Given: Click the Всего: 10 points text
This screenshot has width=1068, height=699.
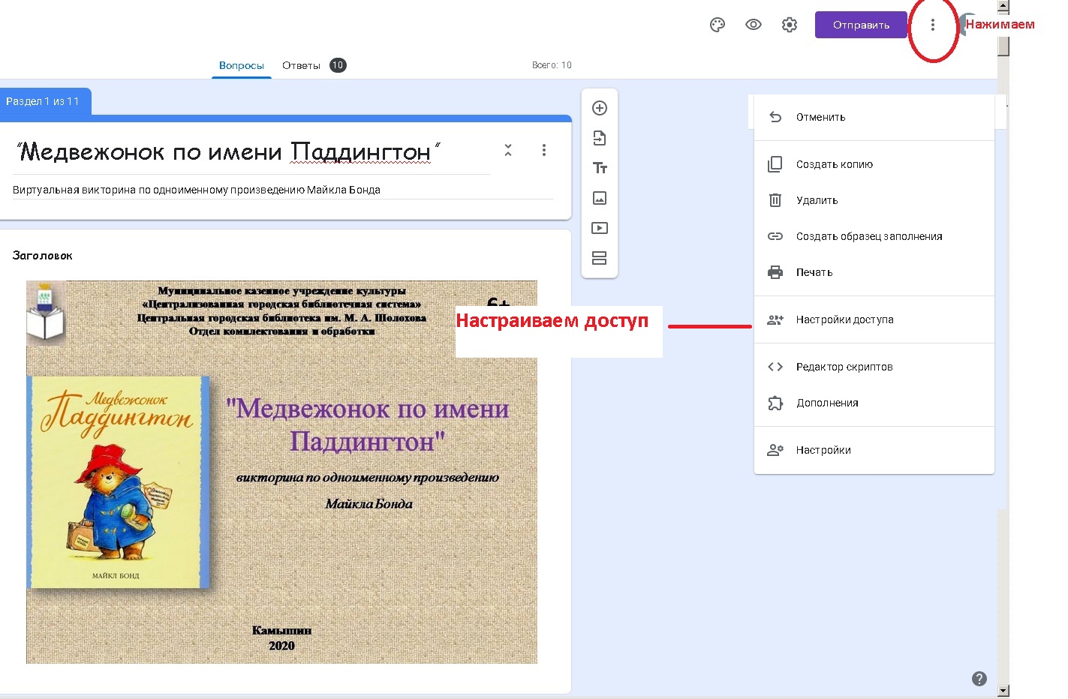Looking at the screenshot, I should 552,65.
